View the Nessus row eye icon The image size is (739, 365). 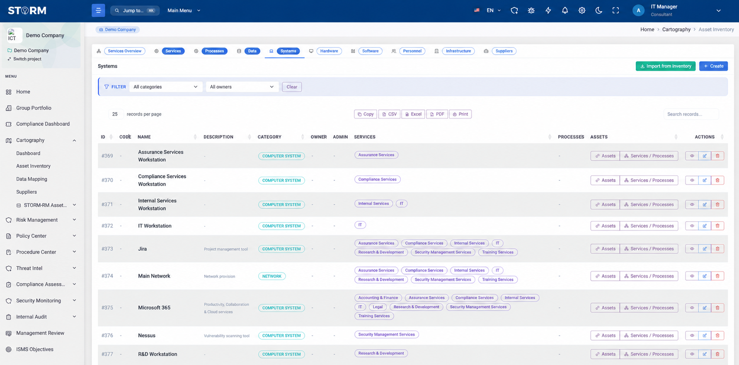692,336
